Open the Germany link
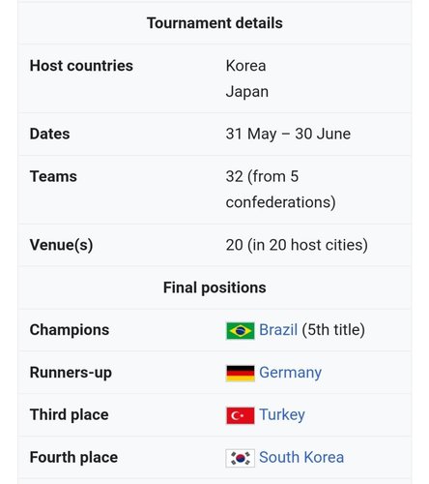The image size is (429, 484). pyautogui.click(x=290, y=373)
